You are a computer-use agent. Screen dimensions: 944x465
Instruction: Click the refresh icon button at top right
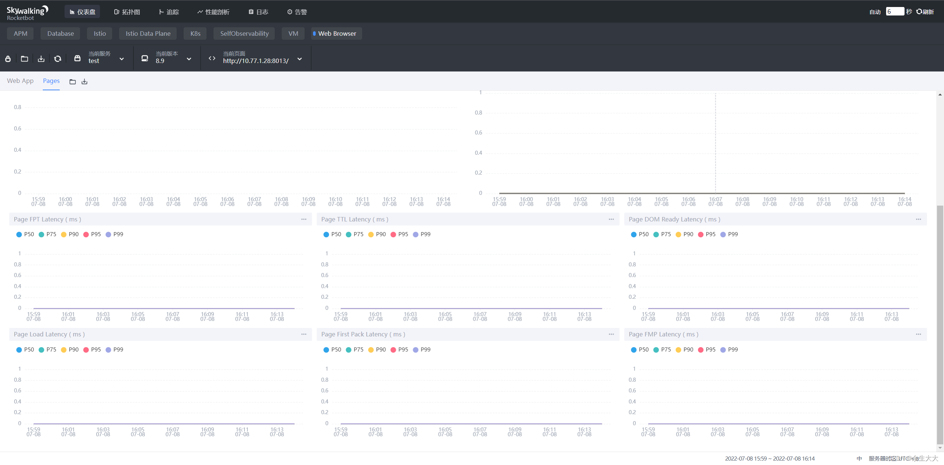coord(925,12)
